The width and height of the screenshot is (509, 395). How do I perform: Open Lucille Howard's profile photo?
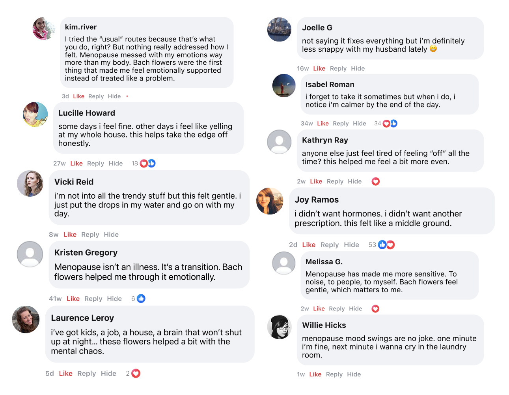point(35,115)
